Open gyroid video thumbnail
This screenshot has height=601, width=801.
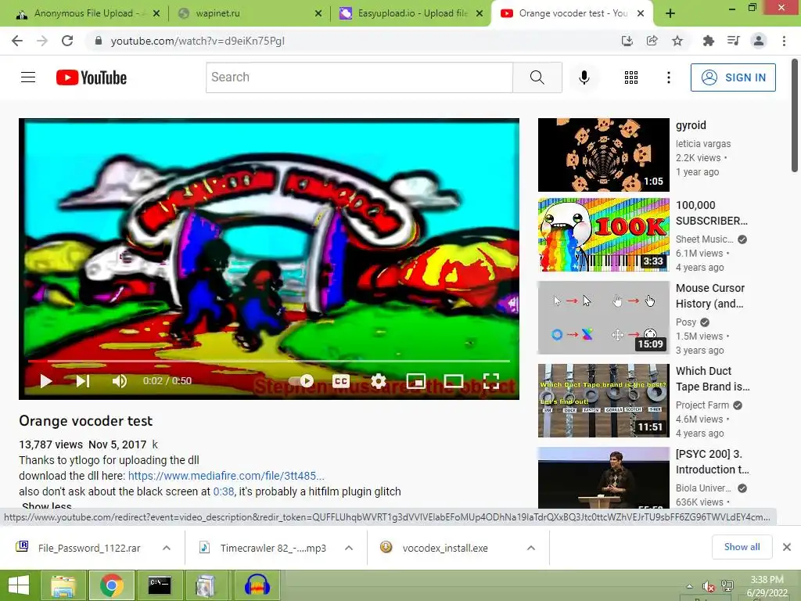603,155
